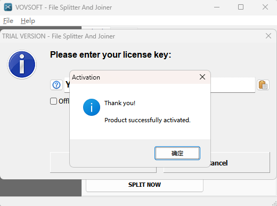Open the File menu

tap(8, 21)
